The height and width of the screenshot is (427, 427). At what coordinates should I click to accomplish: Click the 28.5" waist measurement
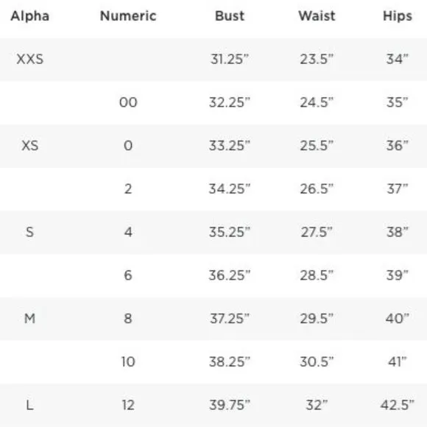[317, 275]
